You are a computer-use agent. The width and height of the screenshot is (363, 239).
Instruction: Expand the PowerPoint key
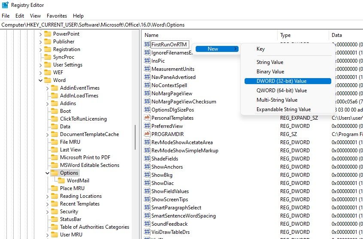pyautogui.click(x=40, y=34)
